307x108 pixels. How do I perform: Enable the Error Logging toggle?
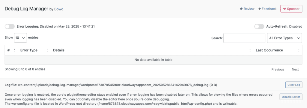pyautogui.click(x=10, y=26)
